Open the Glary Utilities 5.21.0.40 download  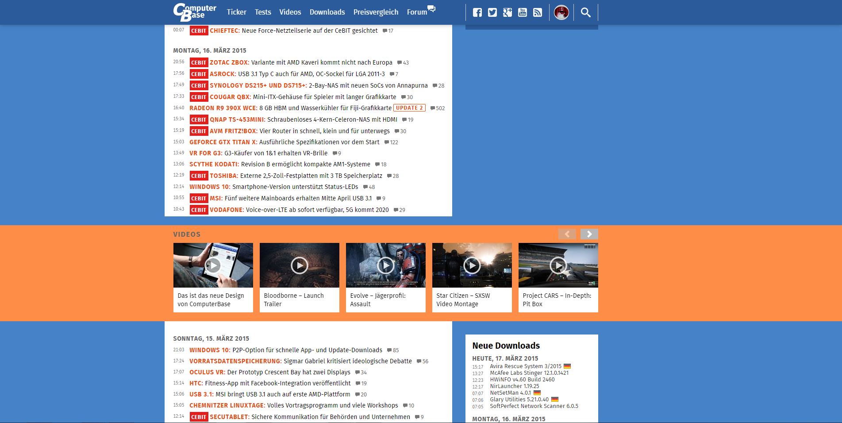[x=519, y=400]
